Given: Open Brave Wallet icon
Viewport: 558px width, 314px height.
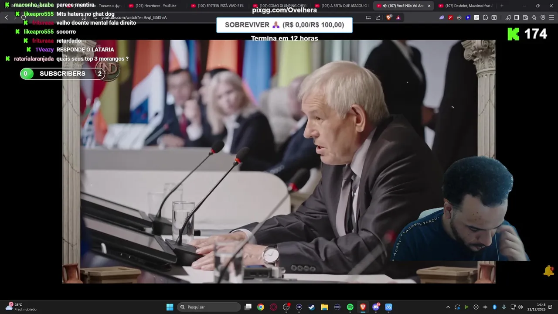Looking at the screenshot, I should pos(525,17).
